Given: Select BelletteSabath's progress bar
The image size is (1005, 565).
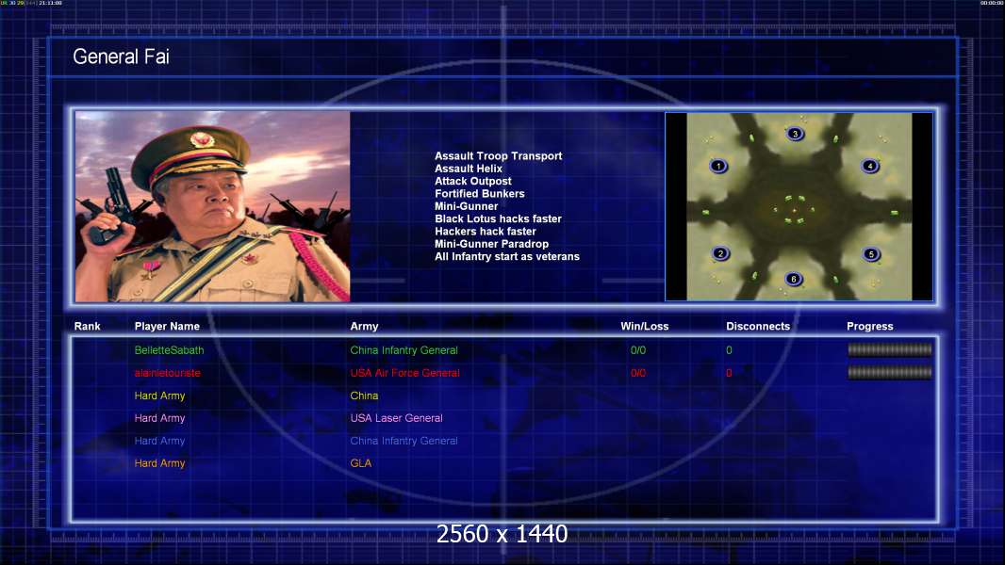Looking at the screenshot, I should point(890,349).
